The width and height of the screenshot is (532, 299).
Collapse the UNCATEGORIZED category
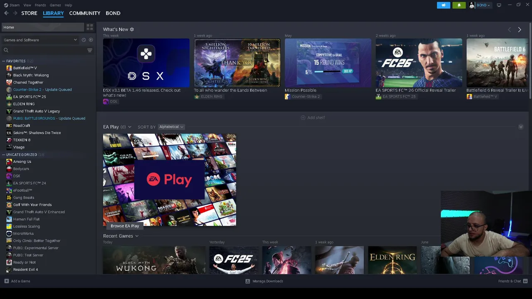[4, 154]
